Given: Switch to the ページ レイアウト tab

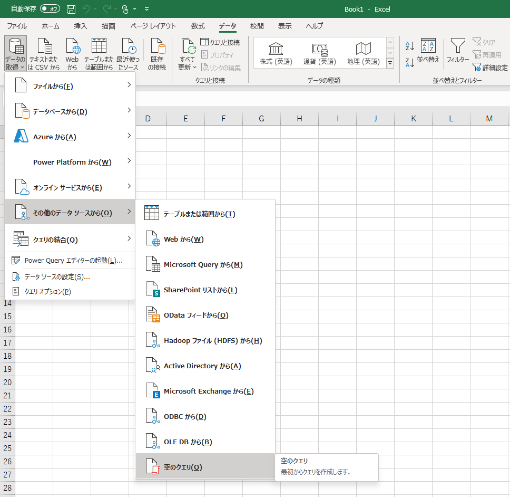Looking at the screenshot, I should tap(153, 26).
